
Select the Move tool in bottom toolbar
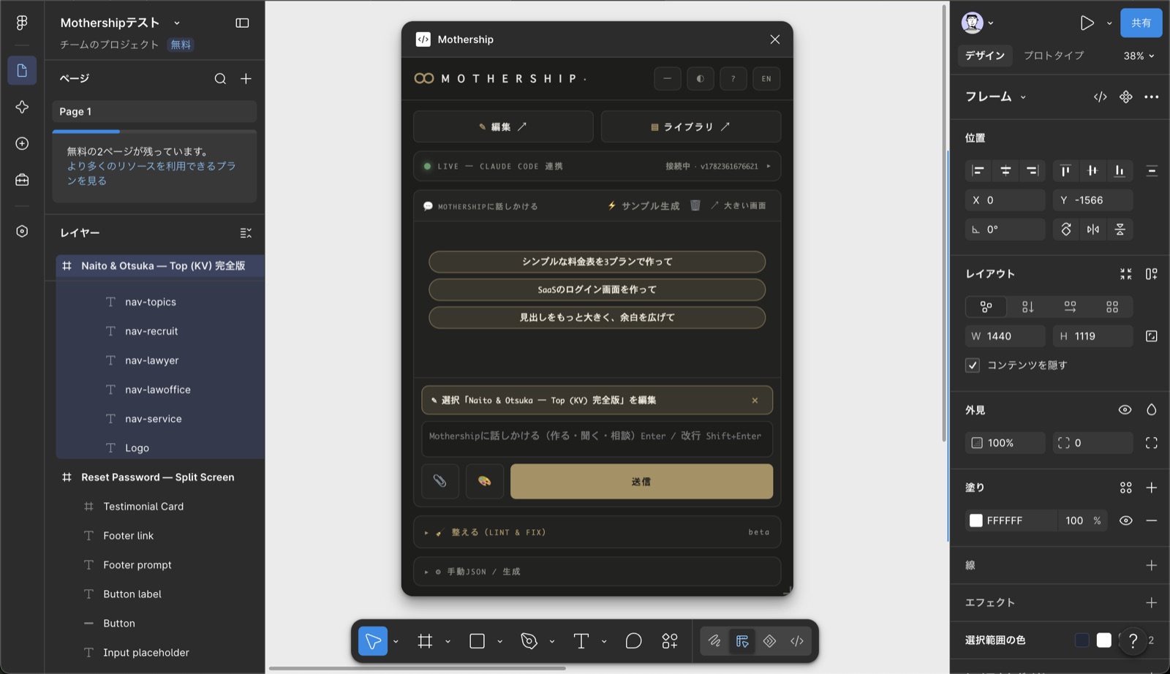[373, 641]
